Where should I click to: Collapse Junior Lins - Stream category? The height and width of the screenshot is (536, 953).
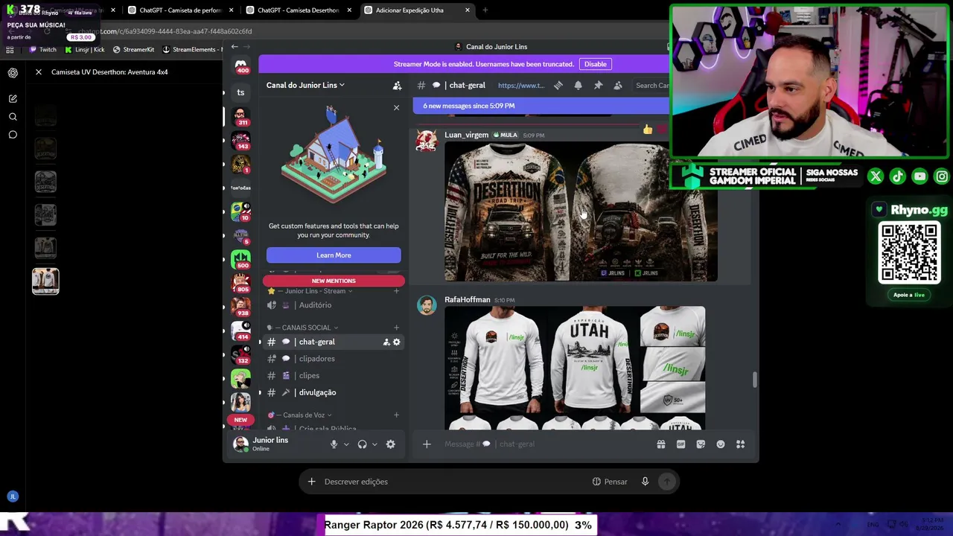click(x=313, y=291)
